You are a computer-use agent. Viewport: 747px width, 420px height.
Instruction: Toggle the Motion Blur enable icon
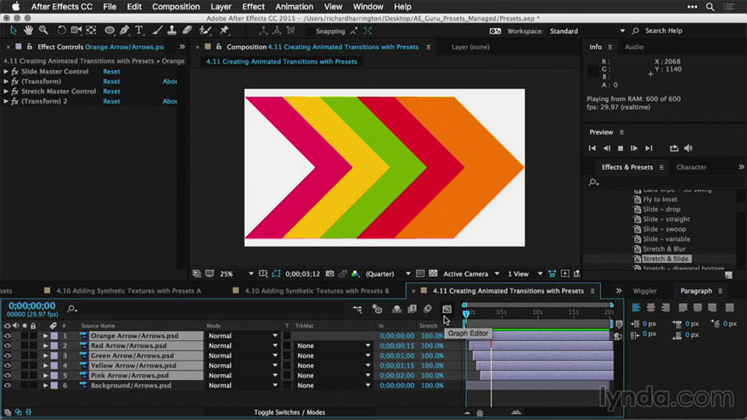tap(427, 310)
